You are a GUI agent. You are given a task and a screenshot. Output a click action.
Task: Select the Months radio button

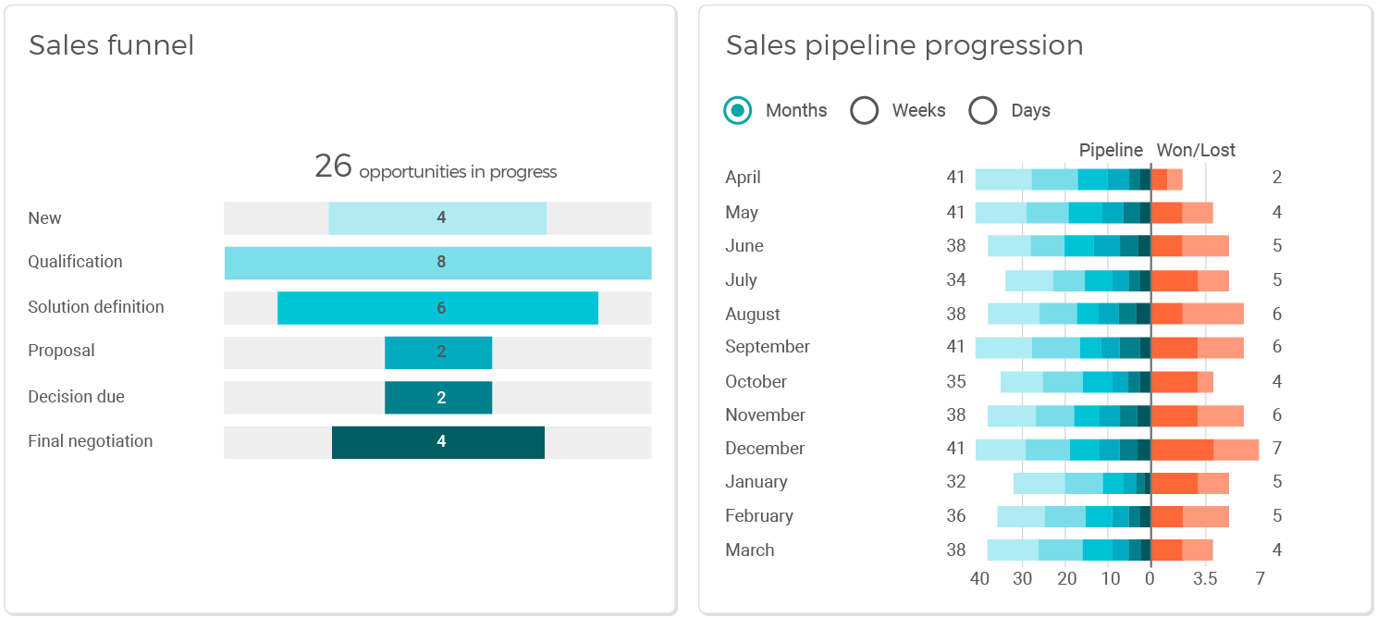point(738,111)
